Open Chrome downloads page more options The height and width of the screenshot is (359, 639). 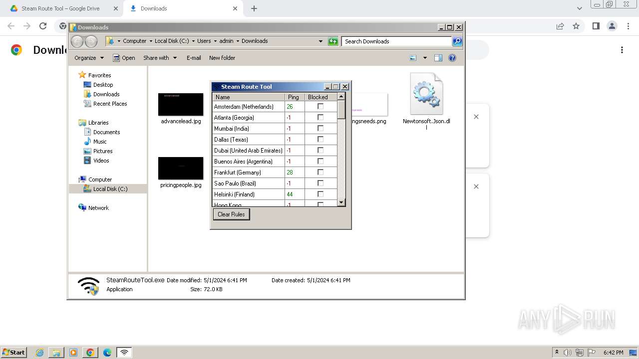[622, 50]
